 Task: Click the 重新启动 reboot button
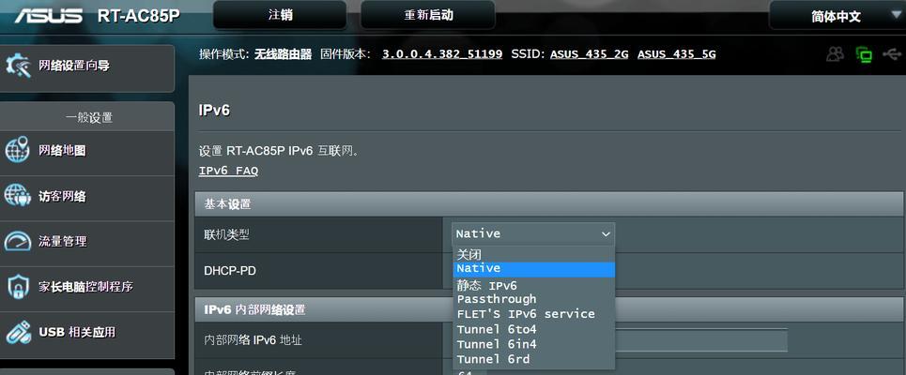[x=427, y=15]
